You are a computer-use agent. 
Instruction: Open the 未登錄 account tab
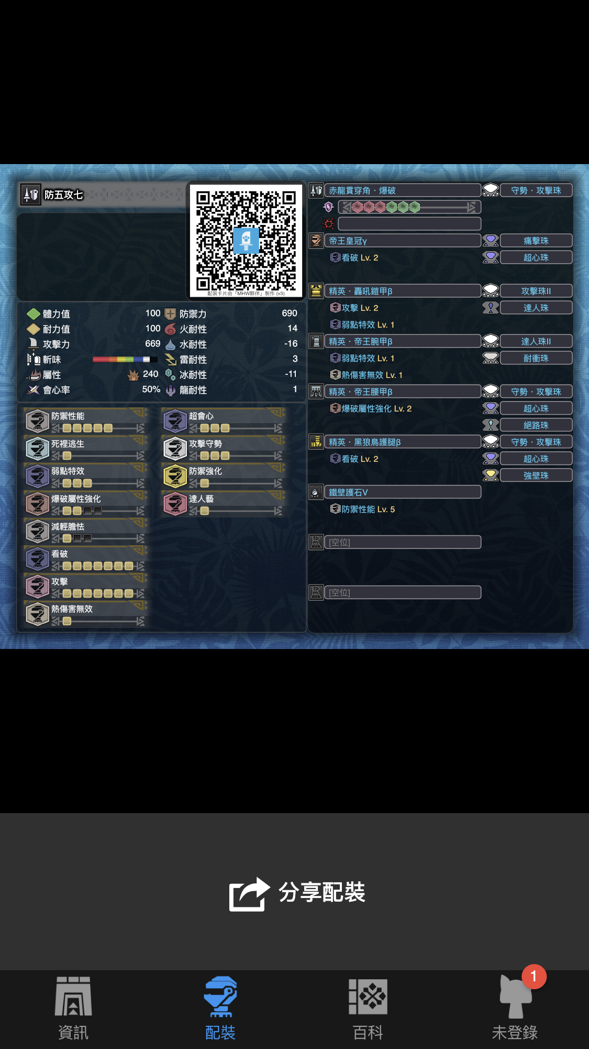tap(515, 1009)
